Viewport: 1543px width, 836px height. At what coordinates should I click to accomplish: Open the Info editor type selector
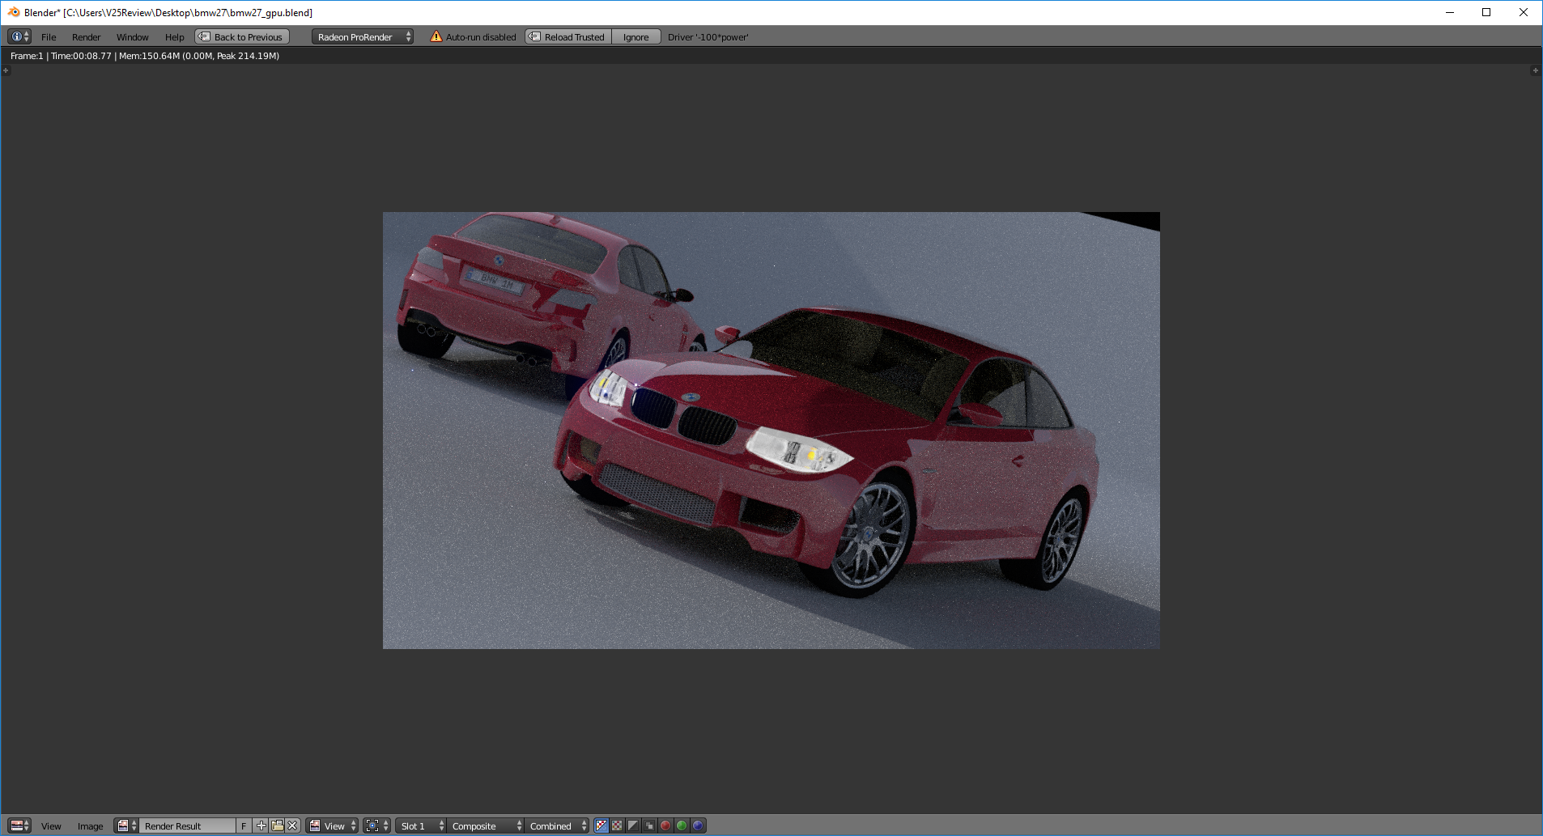click(19, 36)
